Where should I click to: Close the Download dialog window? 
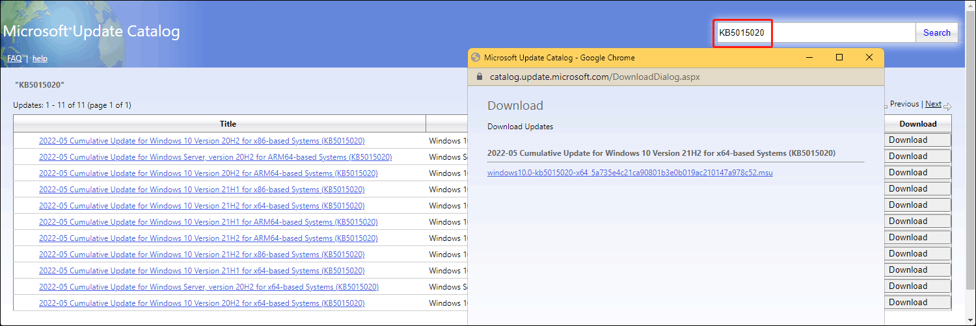click(x=869, y=57)
